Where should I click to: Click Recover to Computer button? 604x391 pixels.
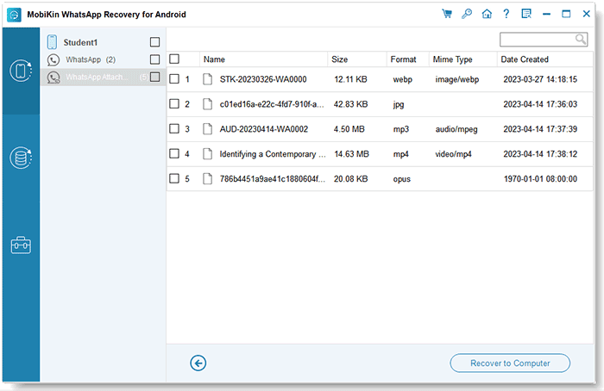[510, 363]
